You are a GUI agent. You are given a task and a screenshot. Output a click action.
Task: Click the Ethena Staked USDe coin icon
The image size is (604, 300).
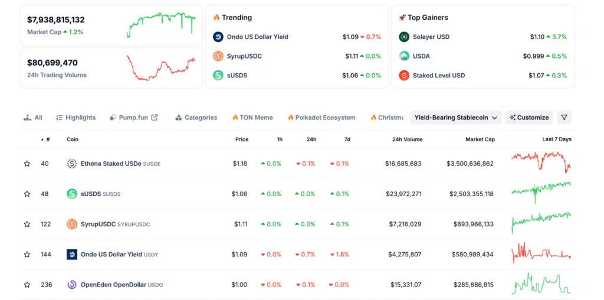click(72, 164)
